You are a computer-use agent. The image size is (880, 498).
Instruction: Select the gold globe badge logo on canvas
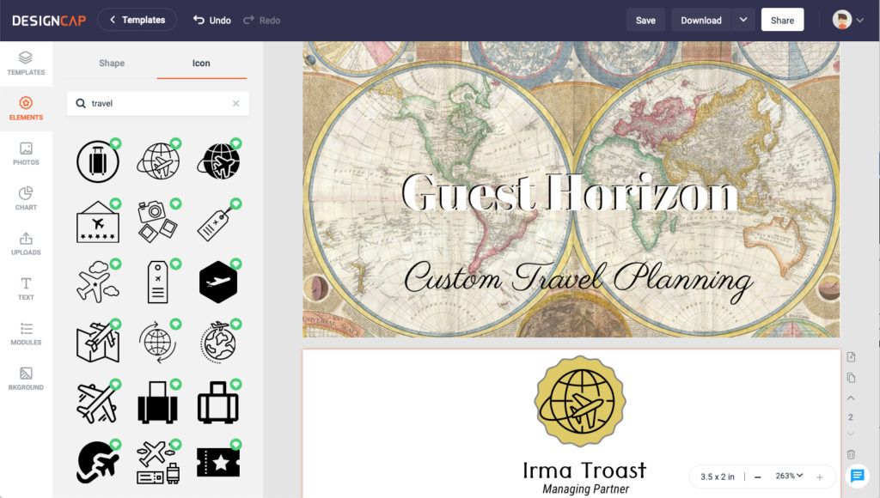pos(580,401)
